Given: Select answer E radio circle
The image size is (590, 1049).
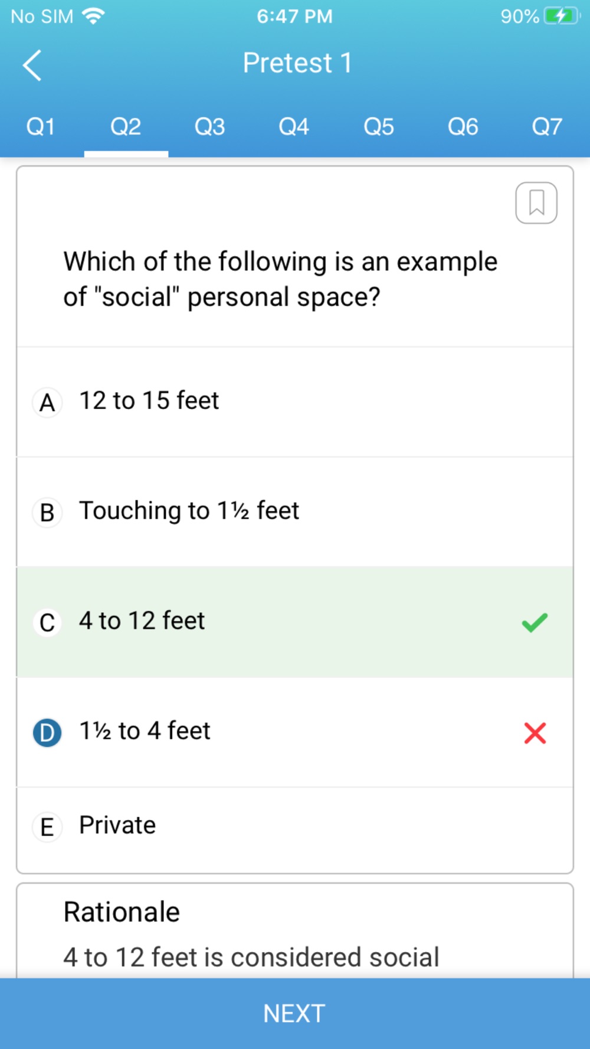Looking at the screenshot, I should point(47,827).
